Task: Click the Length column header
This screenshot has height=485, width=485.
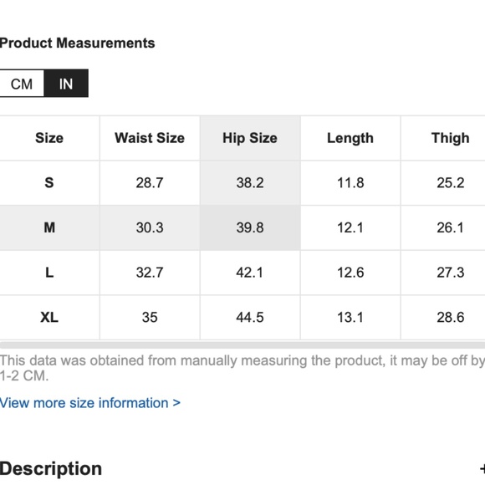Action: (350, 138)
